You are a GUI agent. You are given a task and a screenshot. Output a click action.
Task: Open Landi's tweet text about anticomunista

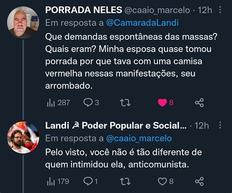pos(123,158)
